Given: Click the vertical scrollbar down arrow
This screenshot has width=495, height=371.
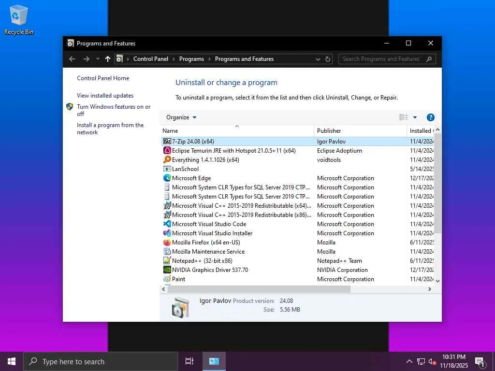Looking at the screenshot, I should [438, 281].
